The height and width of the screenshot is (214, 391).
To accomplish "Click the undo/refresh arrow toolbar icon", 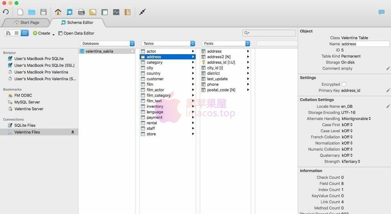I will point(6,12).
